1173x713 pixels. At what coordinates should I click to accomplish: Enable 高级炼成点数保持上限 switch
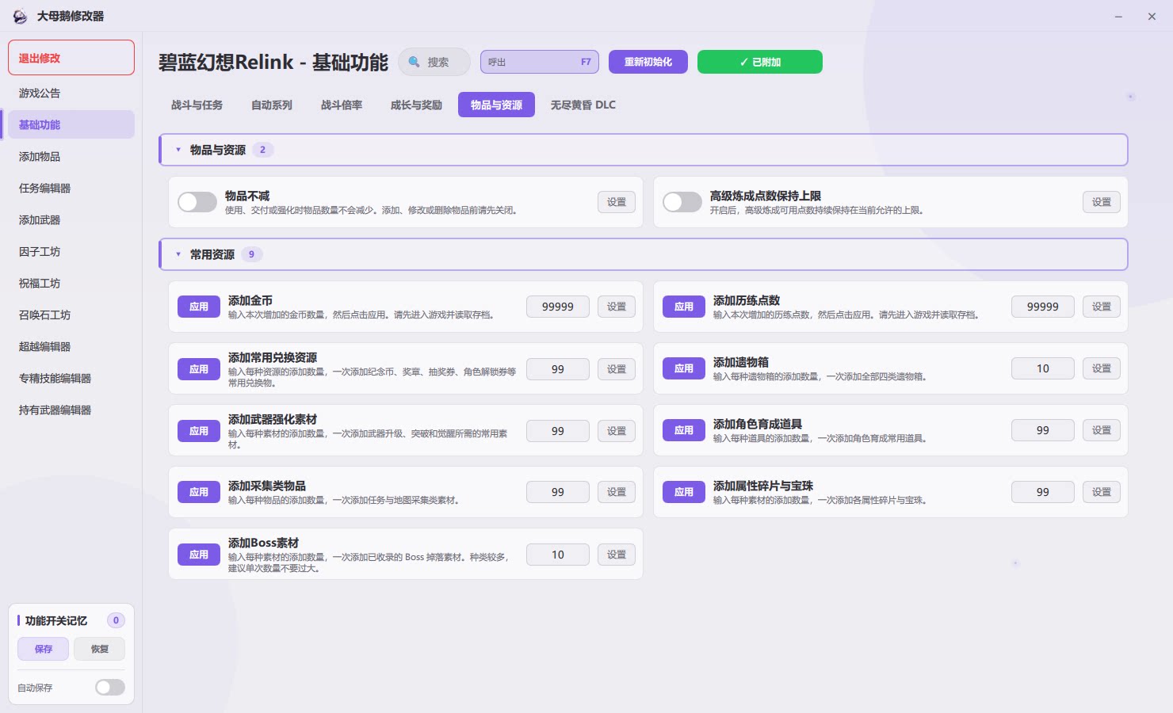(682, 202)
